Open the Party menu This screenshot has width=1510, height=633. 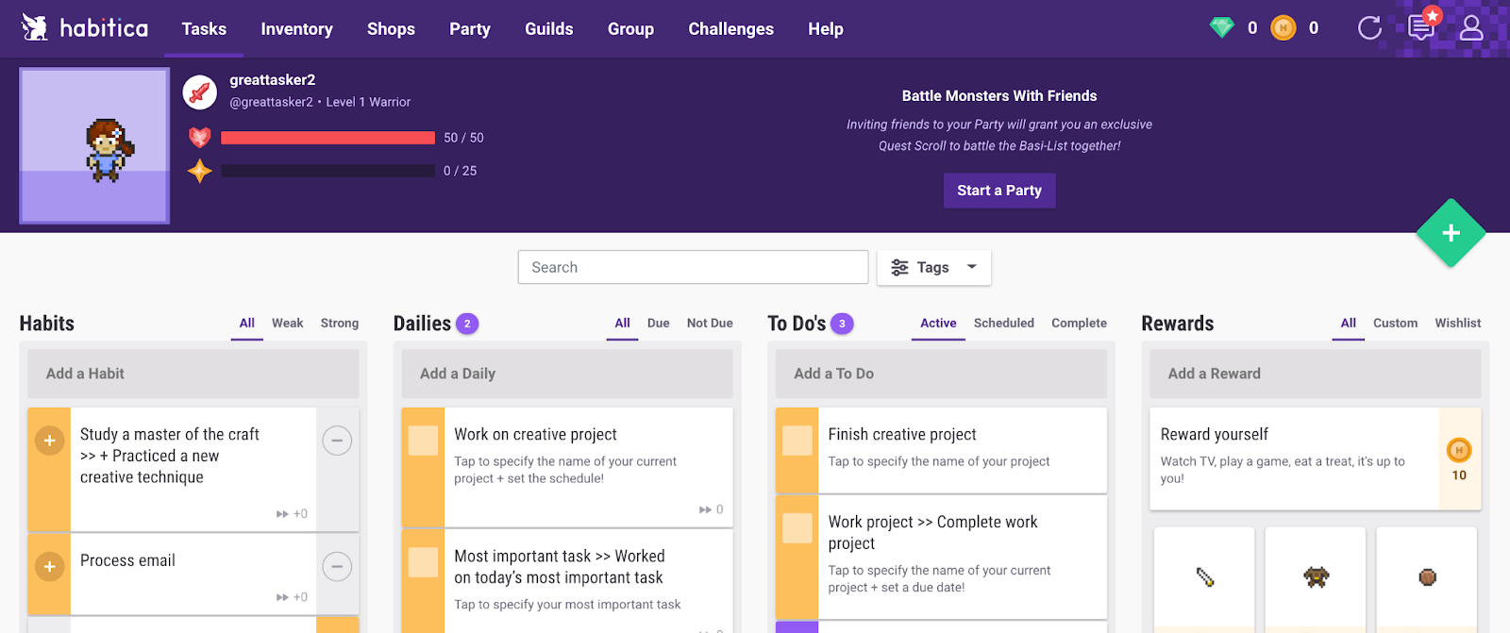(470, 29)
